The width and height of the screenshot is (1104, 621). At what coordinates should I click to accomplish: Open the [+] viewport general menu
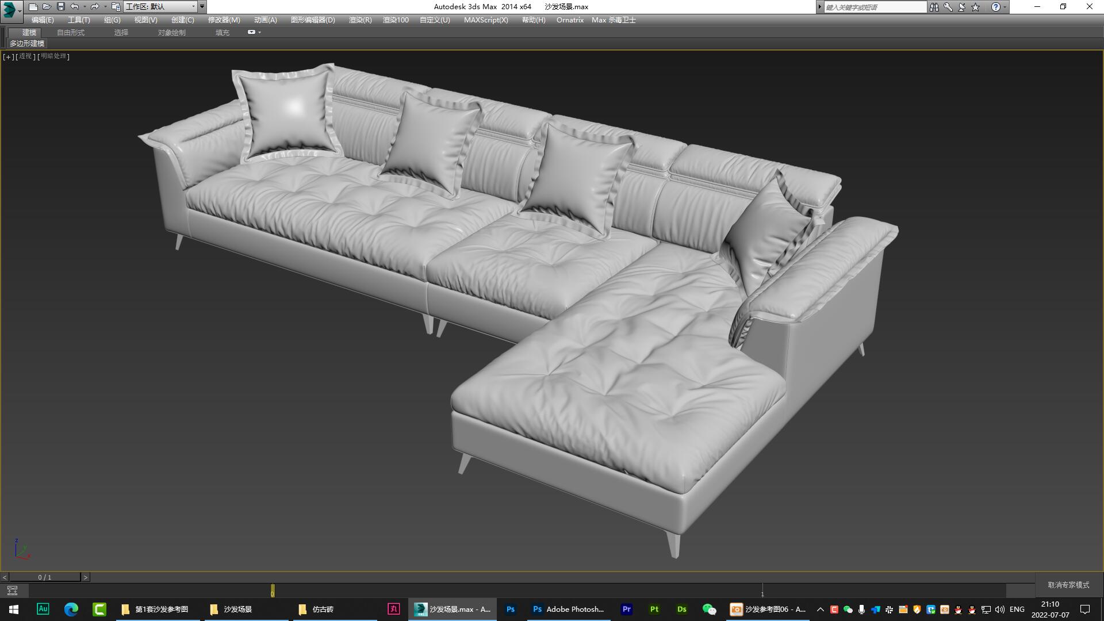(x=8, y=56)
